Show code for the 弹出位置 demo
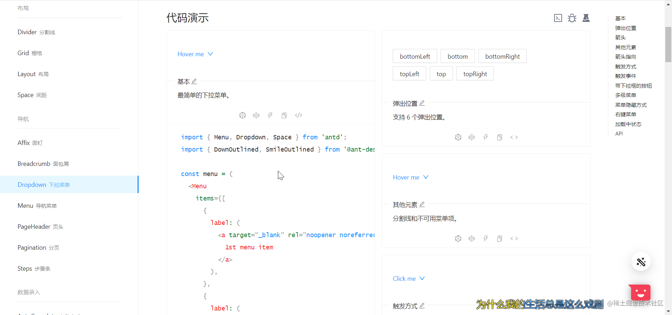Image resolution: width=672 pixels, height=315 pixels. [514, 137]
